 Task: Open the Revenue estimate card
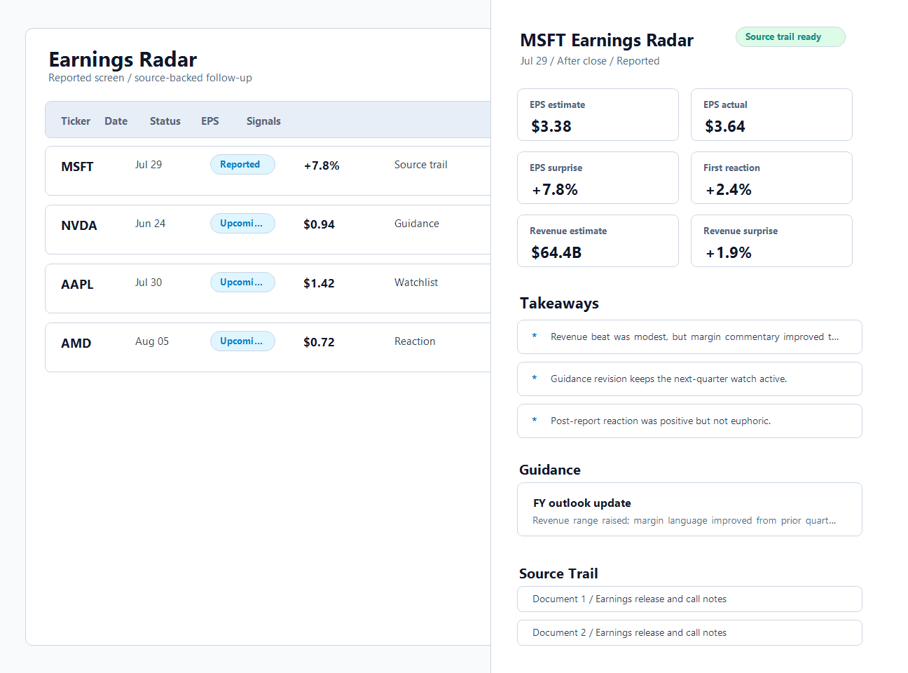click(x=598, y=241)
